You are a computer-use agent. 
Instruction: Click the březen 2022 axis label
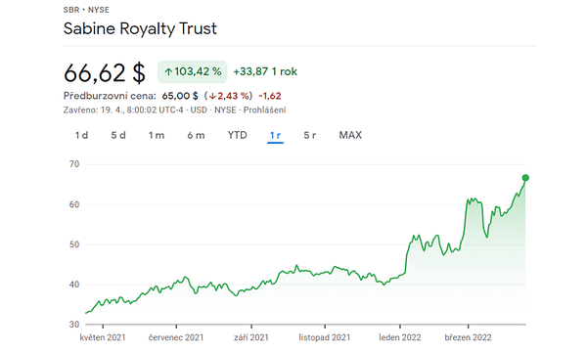(x=468, y=337)
